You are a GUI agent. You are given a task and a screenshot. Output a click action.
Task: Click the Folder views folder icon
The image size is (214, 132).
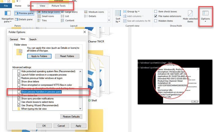(19, 52)
